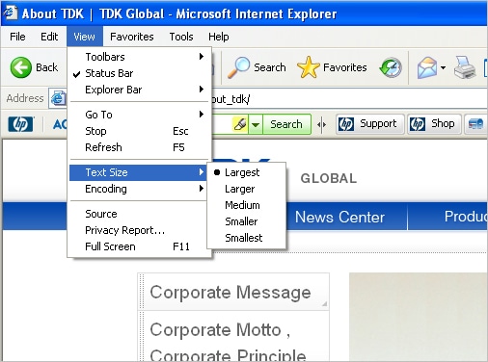Click the green Search button

[286, 124]
